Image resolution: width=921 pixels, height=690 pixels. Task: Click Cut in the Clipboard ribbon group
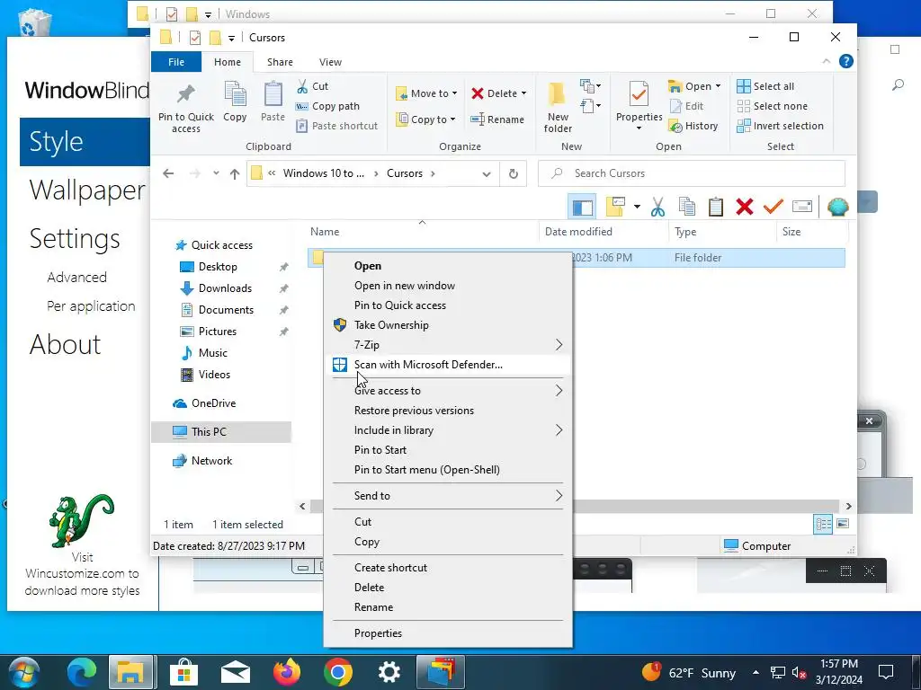312,86
